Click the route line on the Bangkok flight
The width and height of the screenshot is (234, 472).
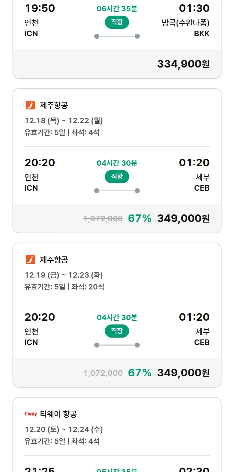tap(117, 36)
